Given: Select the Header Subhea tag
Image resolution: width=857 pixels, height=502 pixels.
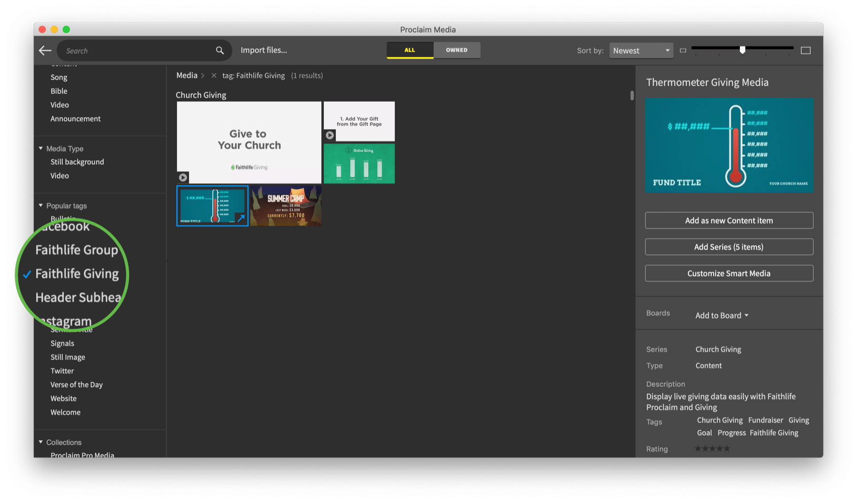Looking at the screenshot, I should point(79,298).
